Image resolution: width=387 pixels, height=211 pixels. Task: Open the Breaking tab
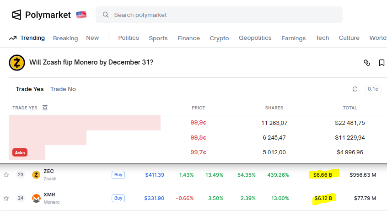click(65, 38)
